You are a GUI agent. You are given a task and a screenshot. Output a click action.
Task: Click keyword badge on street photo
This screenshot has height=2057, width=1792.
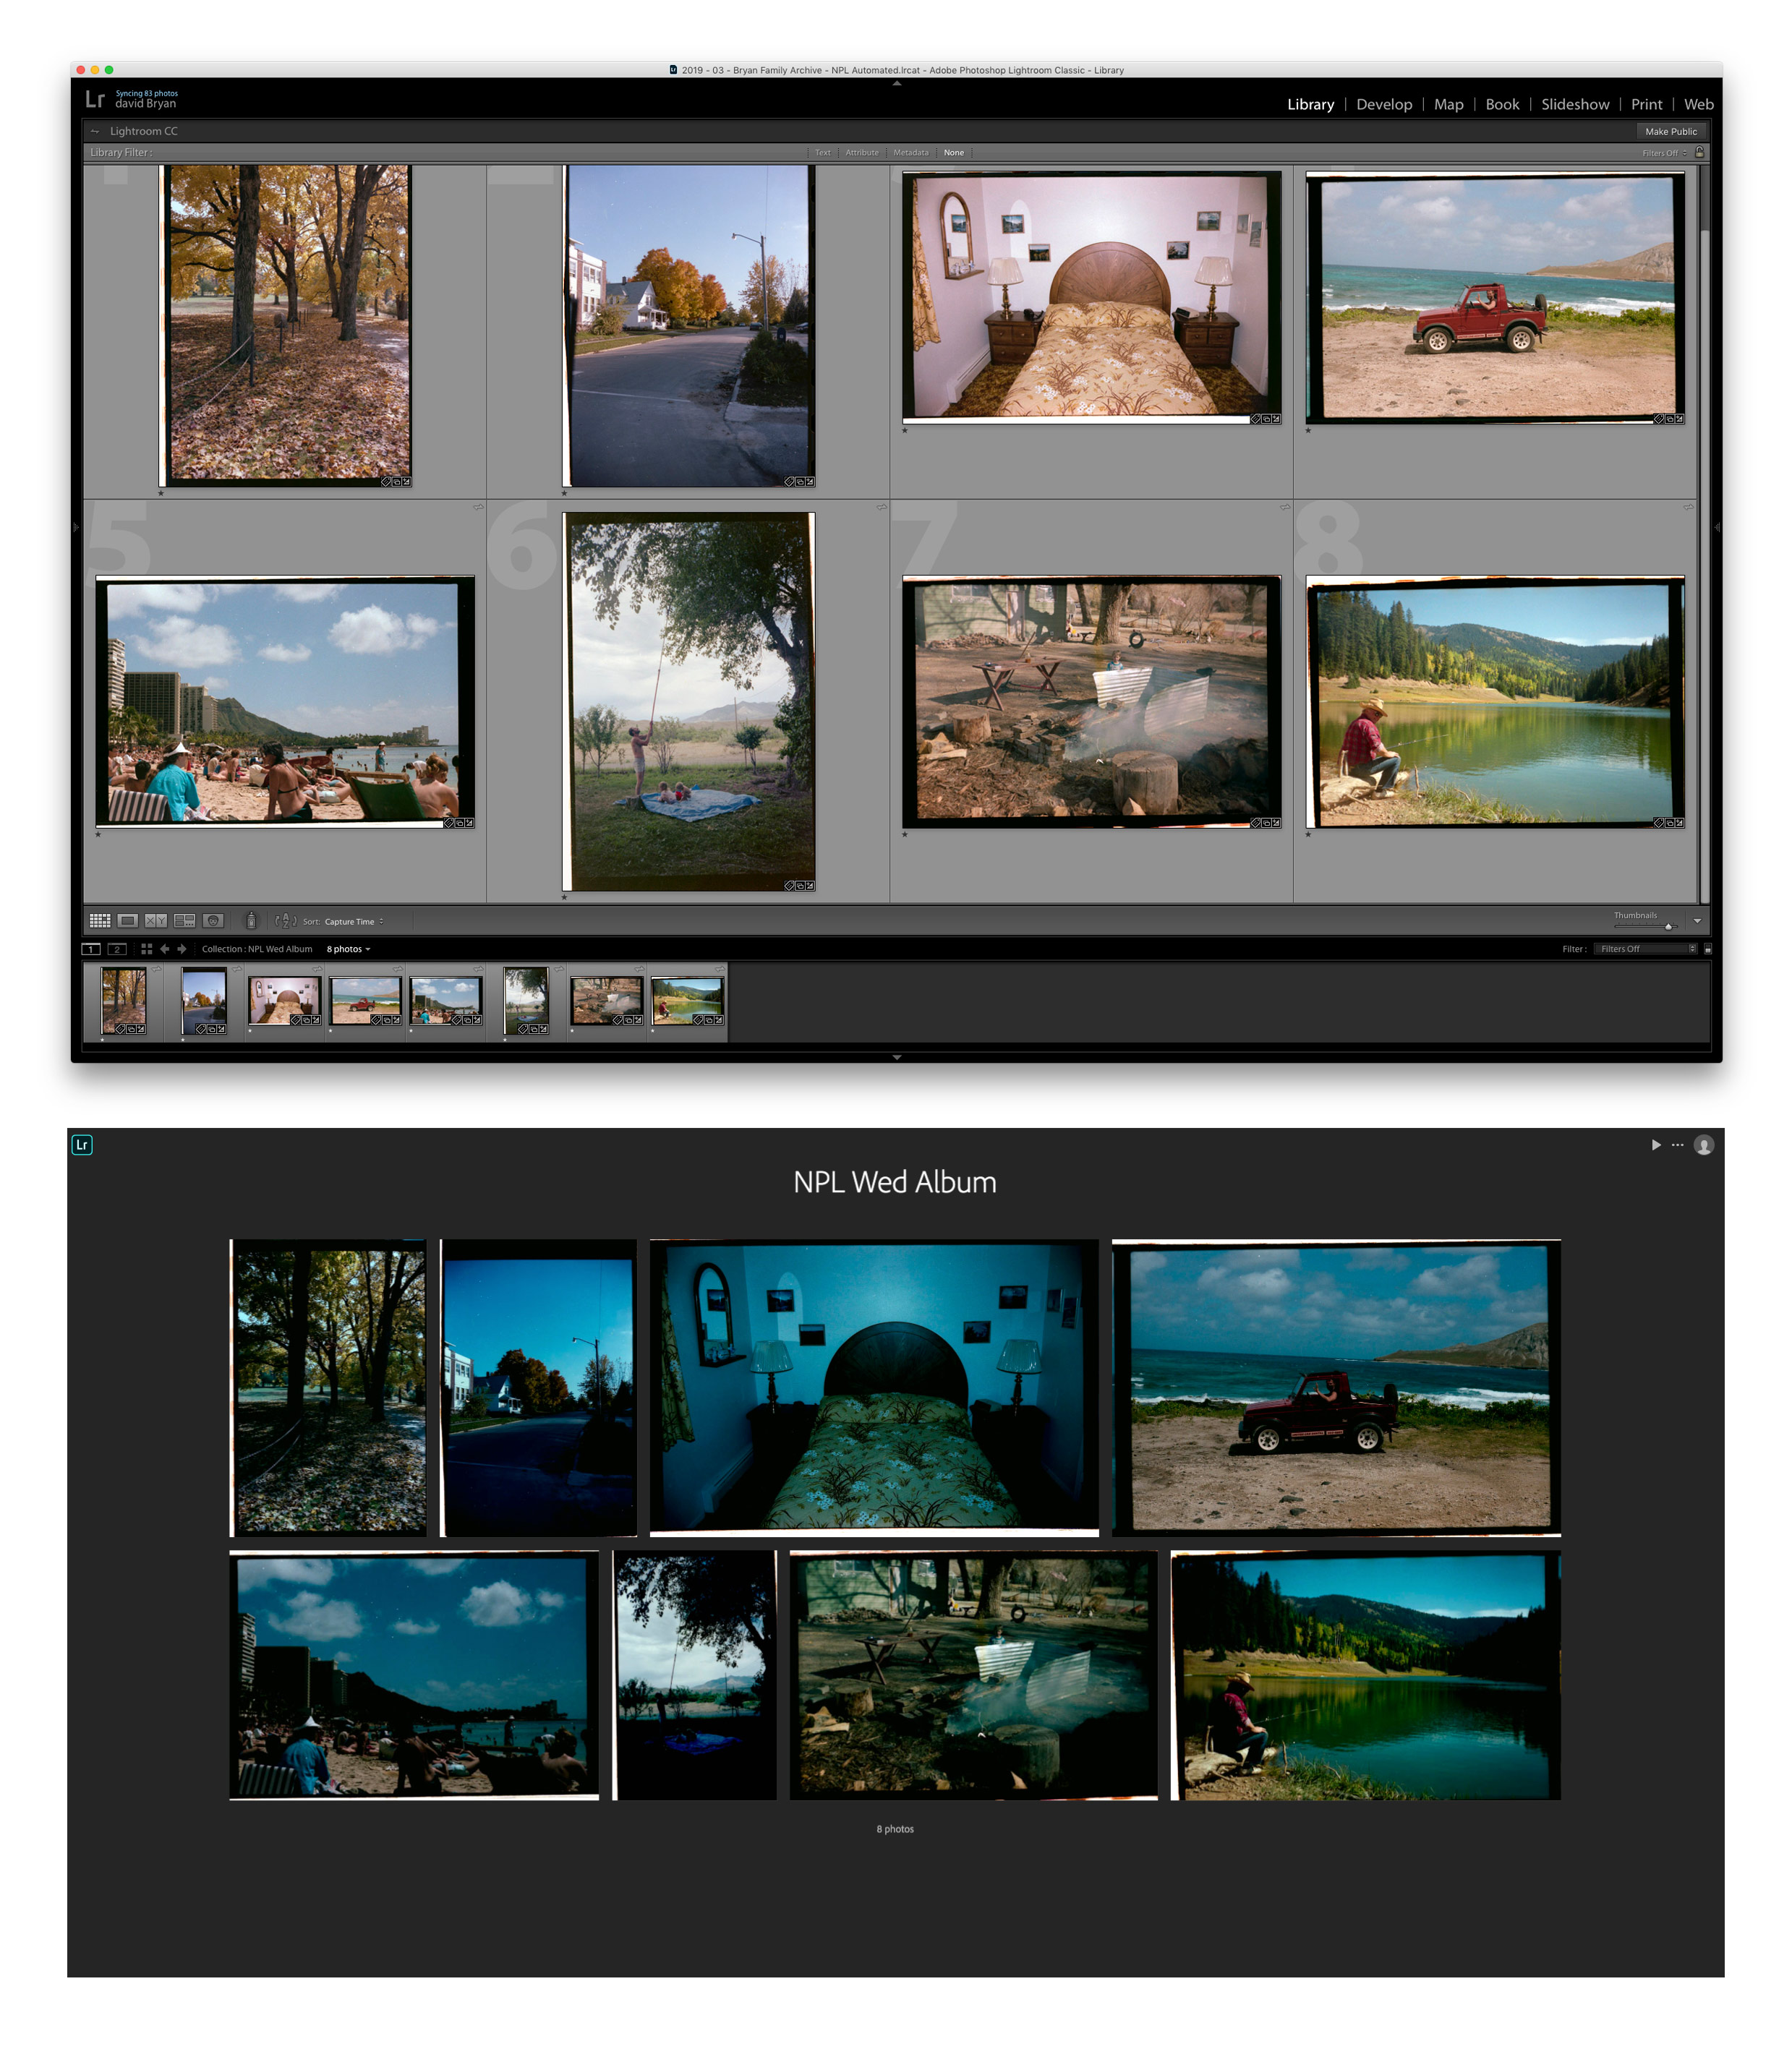pos(789,482)
